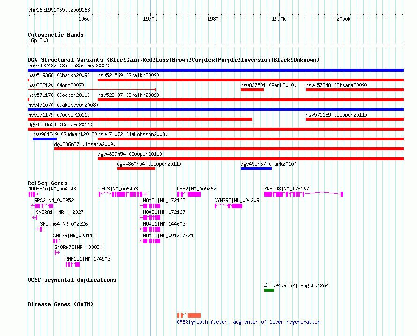Click the DGV Structural Variants track title
The width and height of the screenshot is (417, 336).
(174, 60)
